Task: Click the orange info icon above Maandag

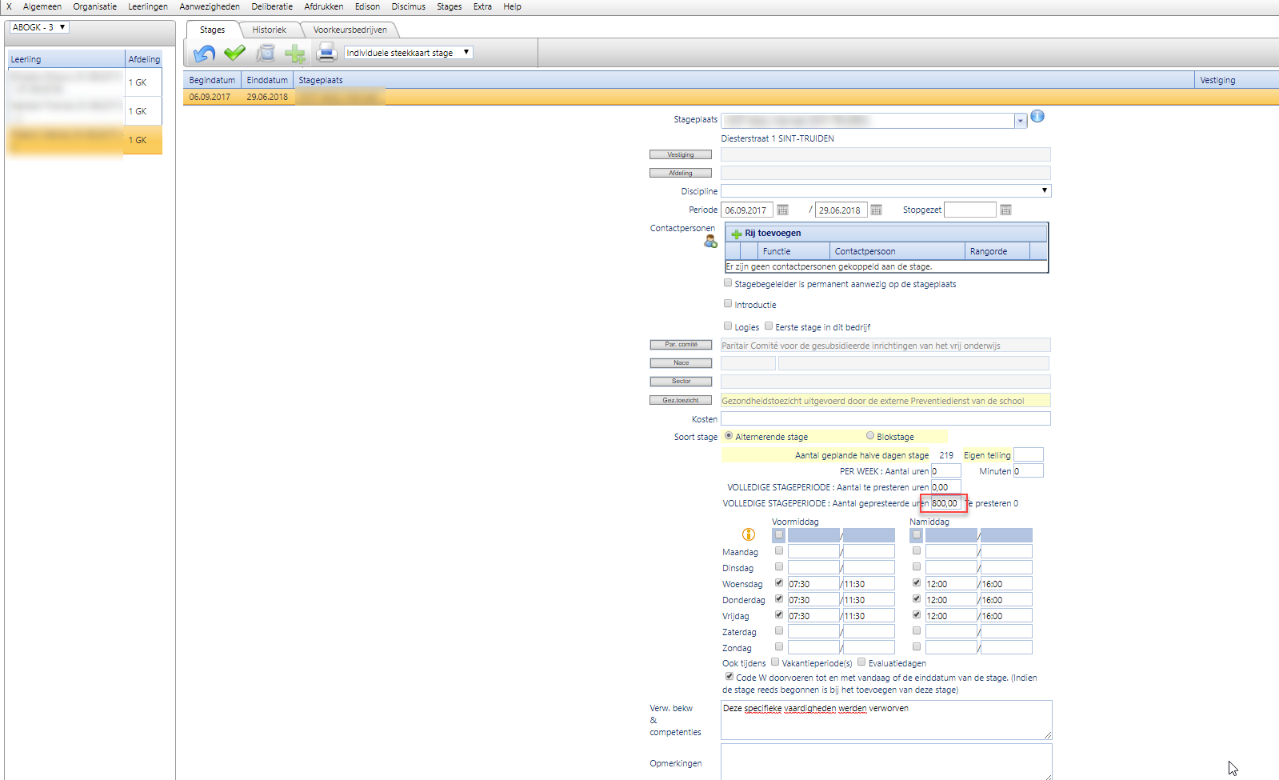Action: click(749, 534)
